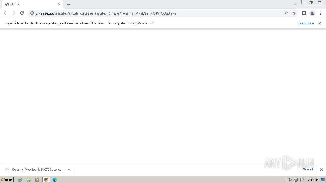Bookmark this tab with the star
Image resolution: width=326 pixels, height=183 pixels.
pos(294,13)
